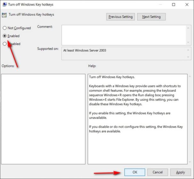Pick the Disabled radio button
Image resolution: width=194 pixels, height=179 pixels.
click(5, 44)
